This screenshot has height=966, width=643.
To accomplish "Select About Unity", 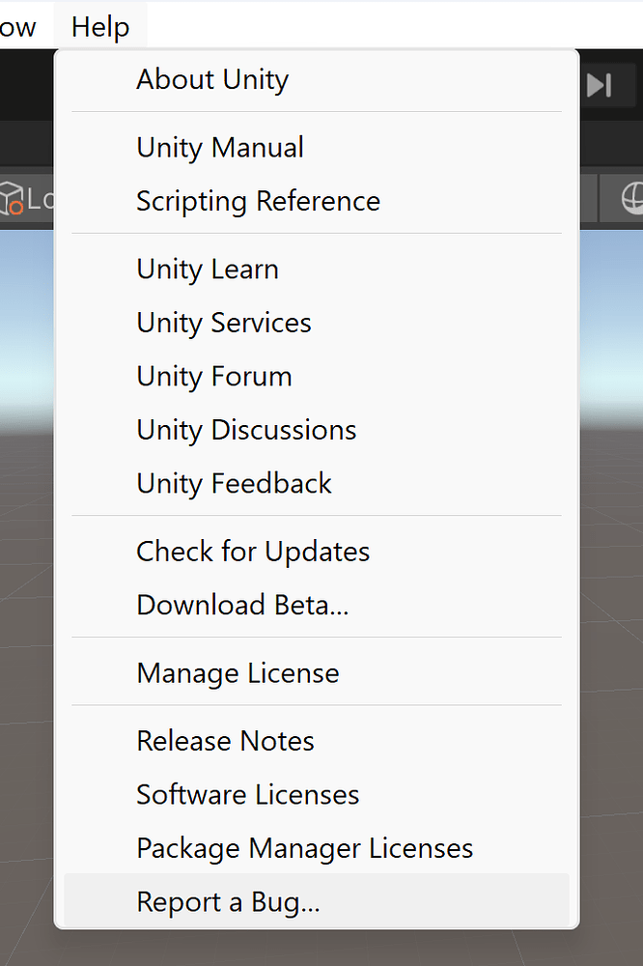I will coord(211,80).
